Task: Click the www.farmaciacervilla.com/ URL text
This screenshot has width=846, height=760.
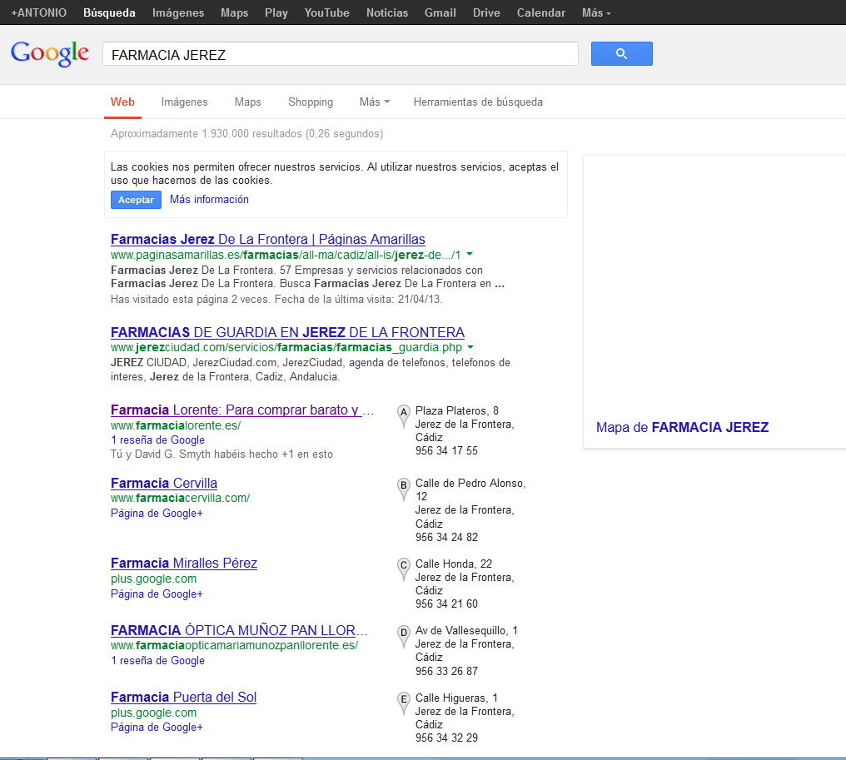Action: coord(180,498)
